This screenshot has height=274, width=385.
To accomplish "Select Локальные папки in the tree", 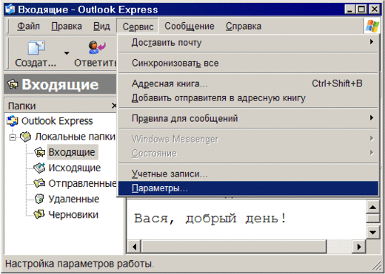I will pyautogui.click(x=75, y=137).
